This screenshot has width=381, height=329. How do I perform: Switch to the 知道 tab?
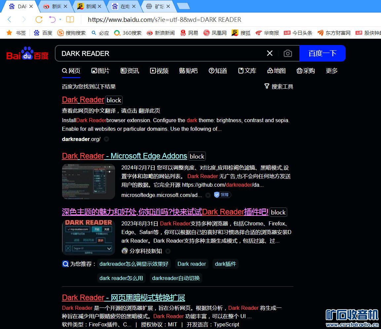pos(218,71)
